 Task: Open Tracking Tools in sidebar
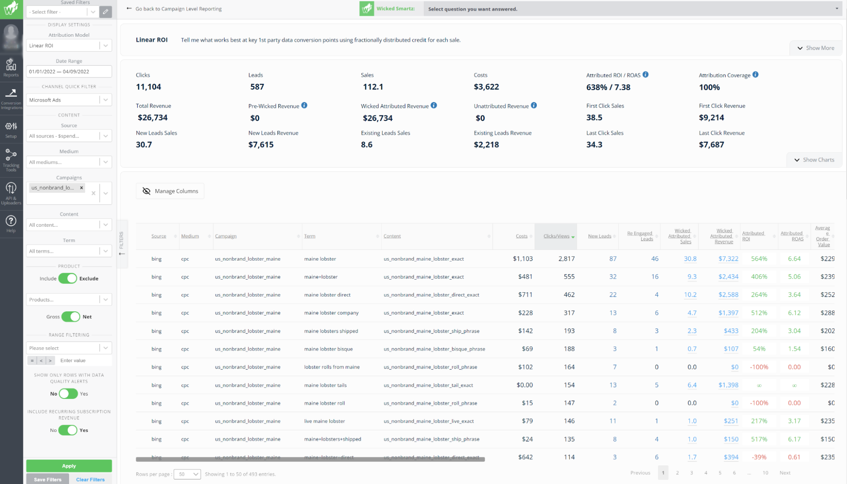click(x=11, y=160)
